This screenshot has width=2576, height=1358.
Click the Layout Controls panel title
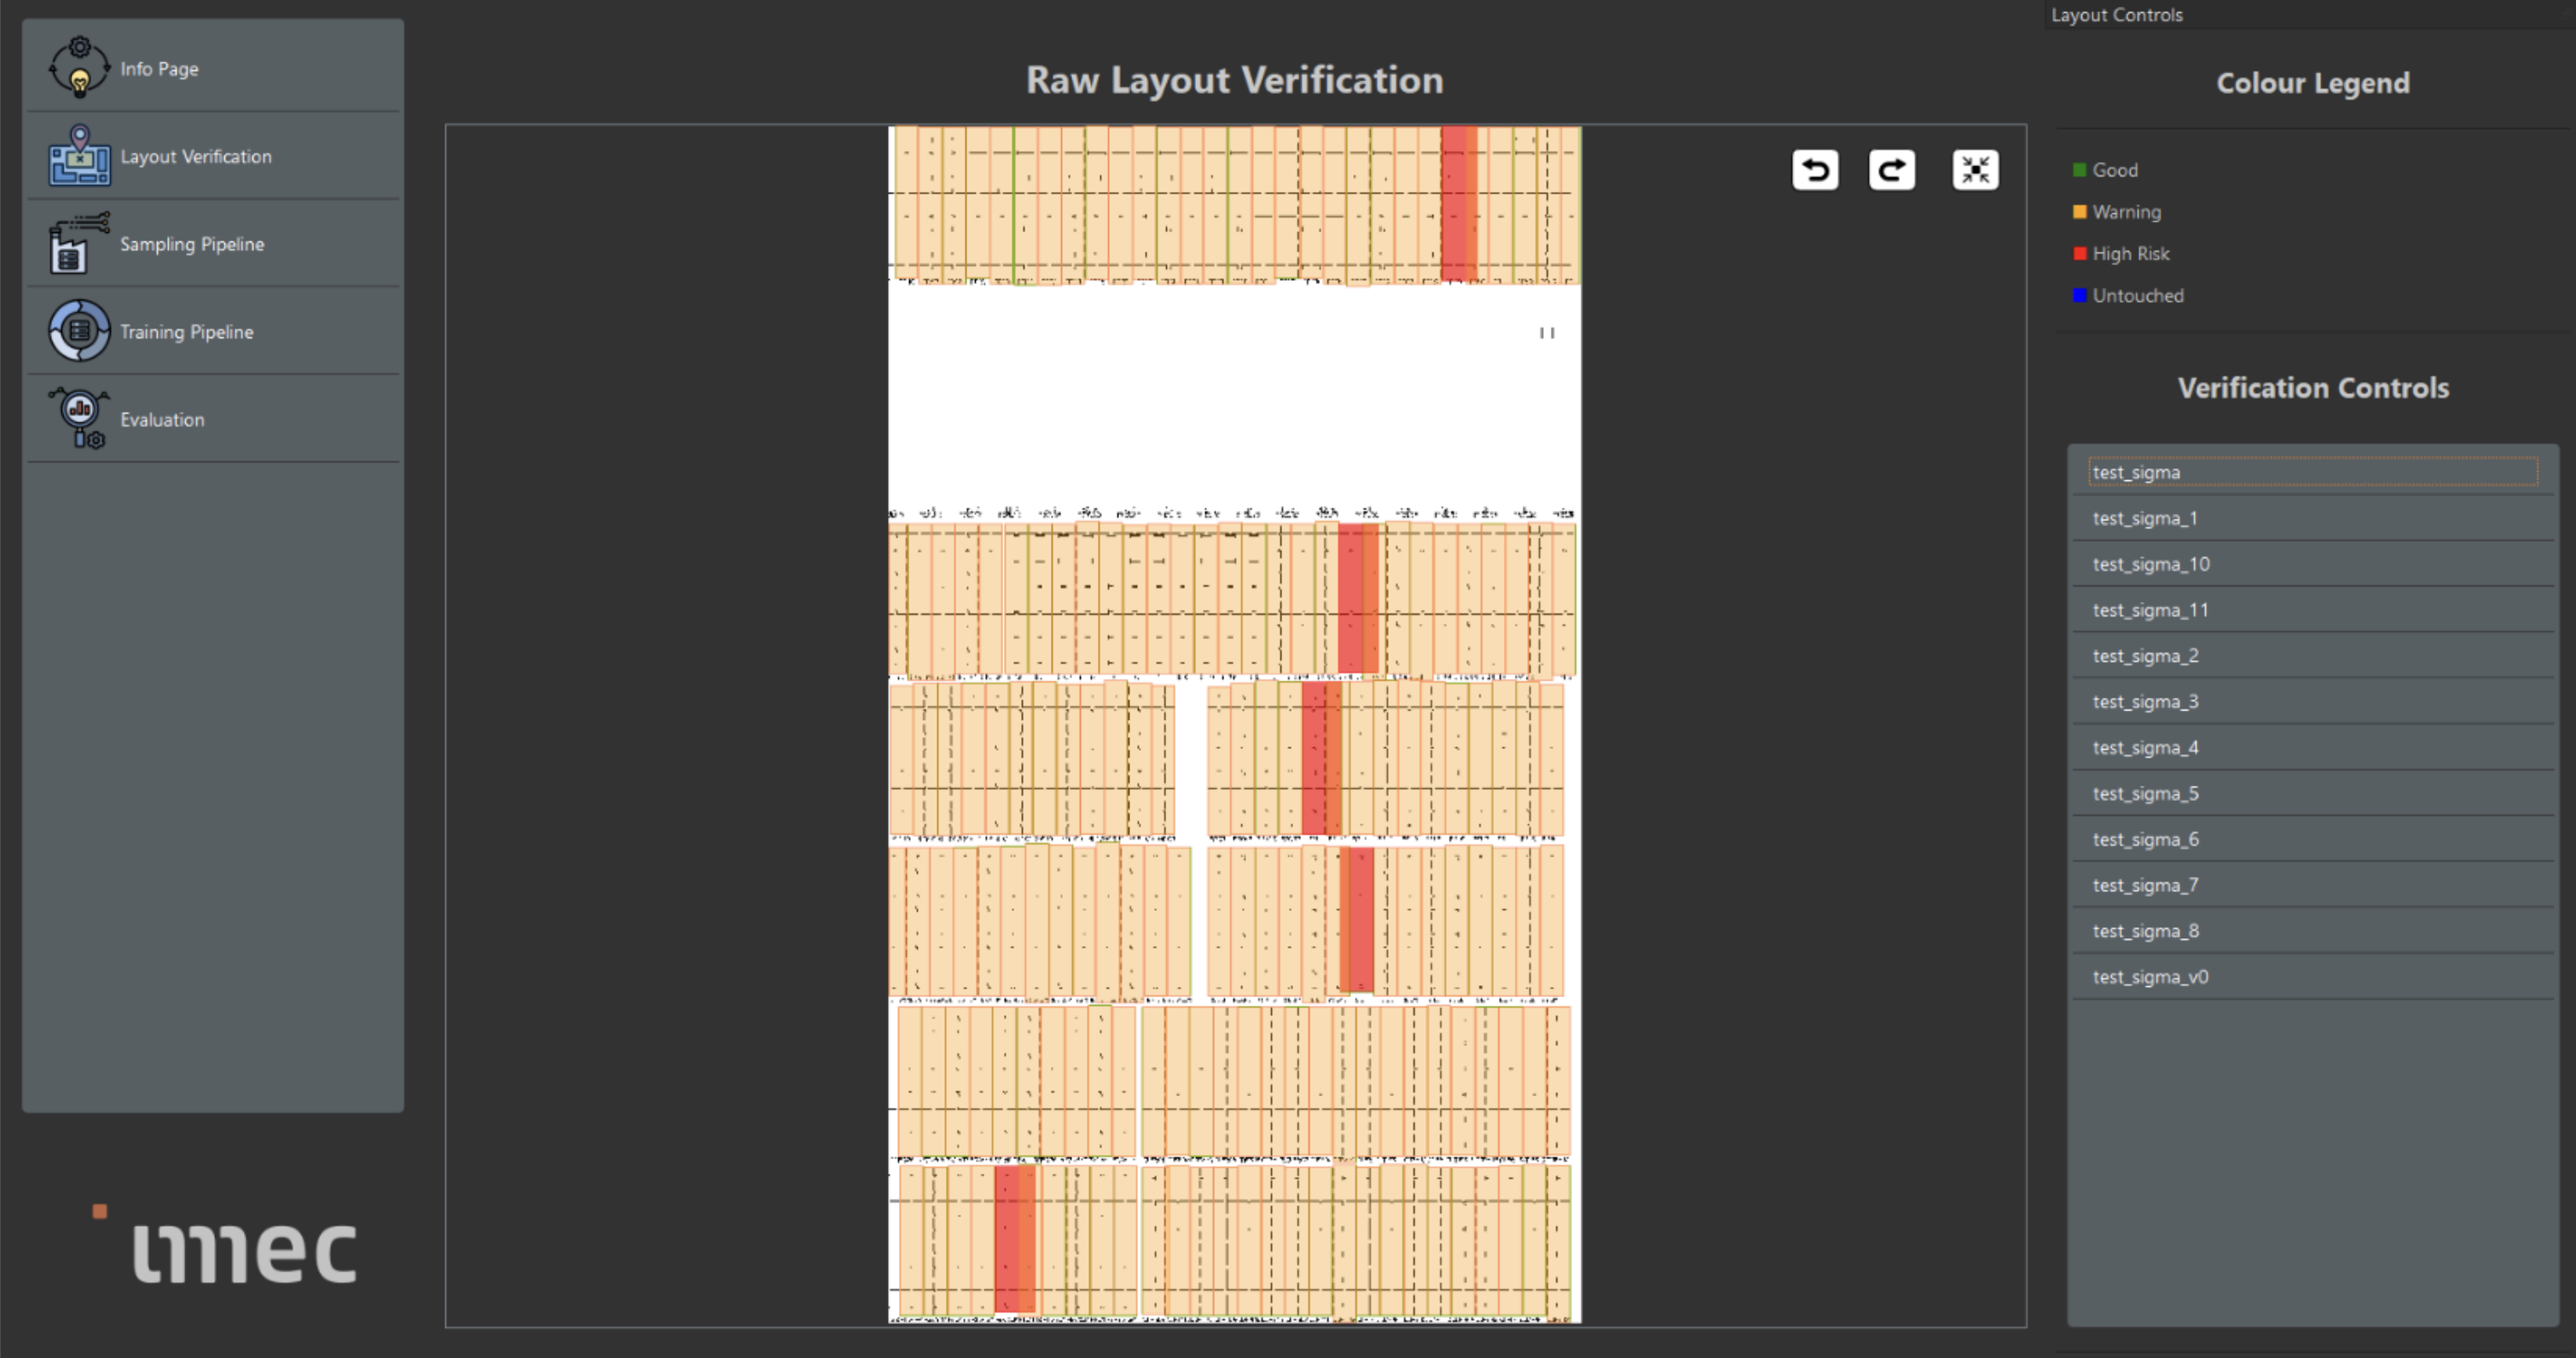click(2117, 15)
